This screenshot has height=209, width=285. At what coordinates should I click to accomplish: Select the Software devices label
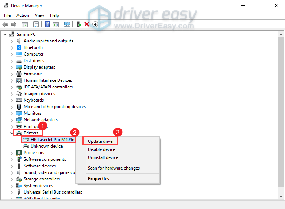point(40,166)
